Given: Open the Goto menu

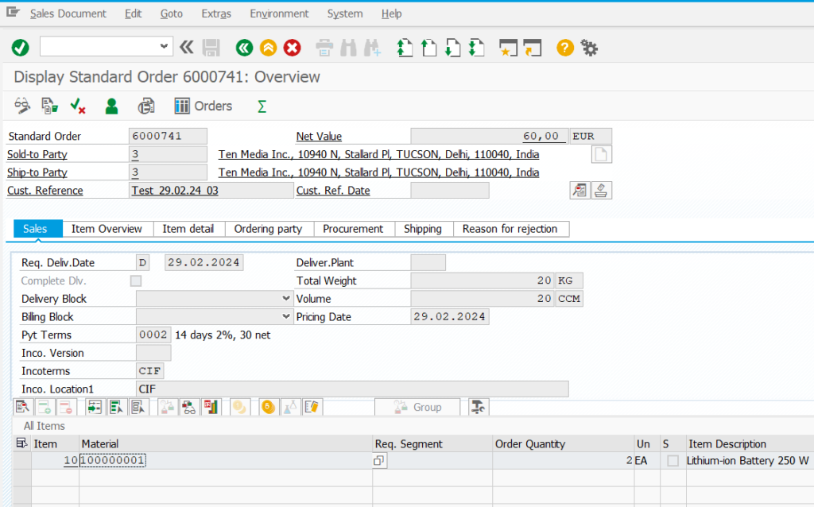Looking at the screenshot, I should 171,14.
